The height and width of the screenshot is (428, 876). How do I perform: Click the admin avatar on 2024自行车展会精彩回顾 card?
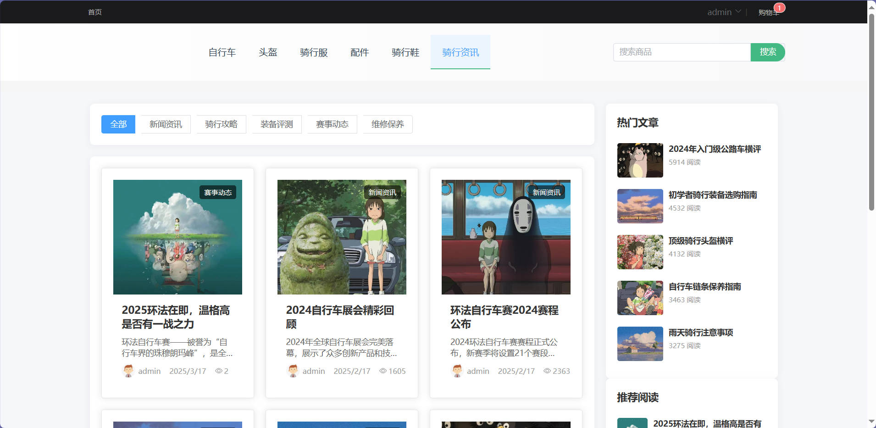click(293, 371)
